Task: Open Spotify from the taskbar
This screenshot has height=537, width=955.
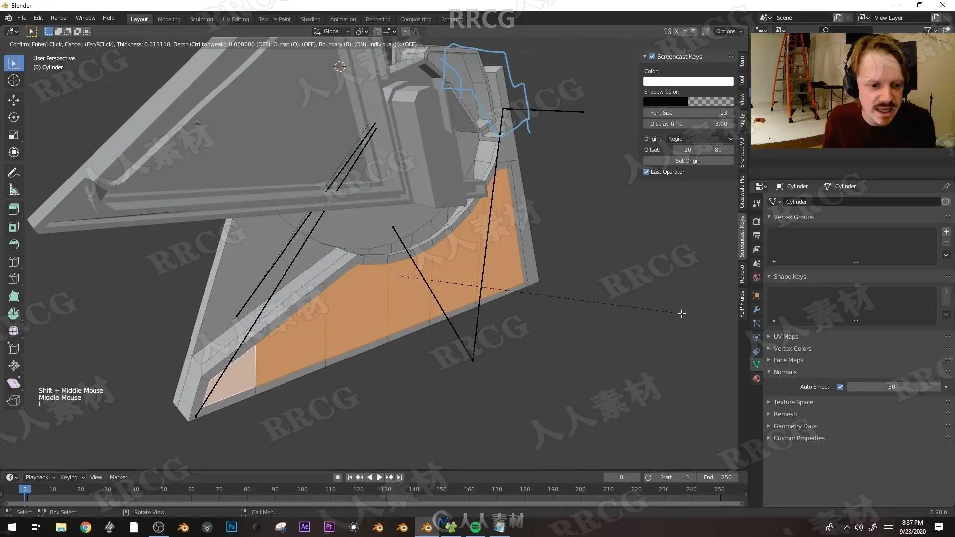Action: tap(475, 527)
